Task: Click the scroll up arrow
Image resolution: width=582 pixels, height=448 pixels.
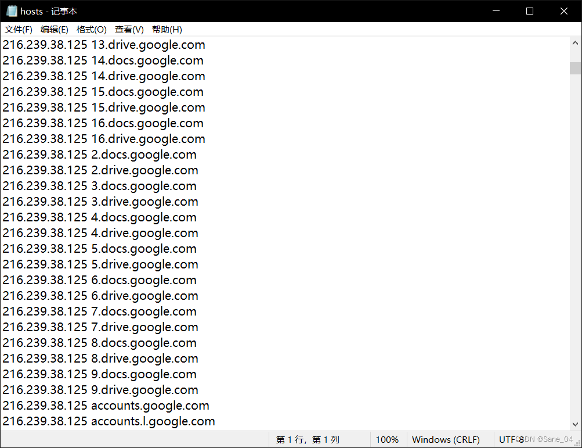Action: (575, 43)
